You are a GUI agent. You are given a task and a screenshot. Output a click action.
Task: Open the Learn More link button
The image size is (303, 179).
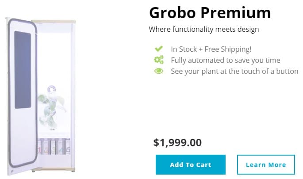pos(266,165)
